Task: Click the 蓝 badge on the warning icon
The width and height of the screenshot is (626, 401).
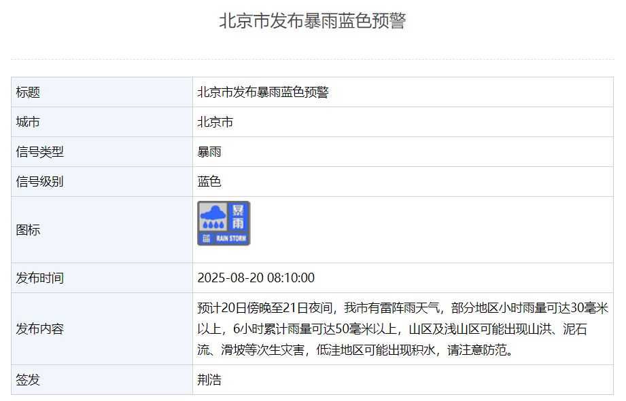Action: point(207,238)
